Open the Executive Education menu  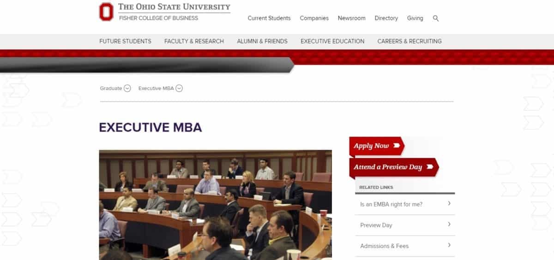click(332, 41)
